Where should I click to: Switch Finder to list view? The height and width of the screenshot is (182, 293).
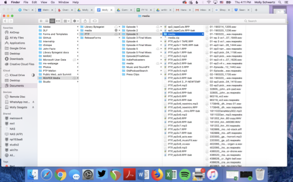[x=47, y=21]
